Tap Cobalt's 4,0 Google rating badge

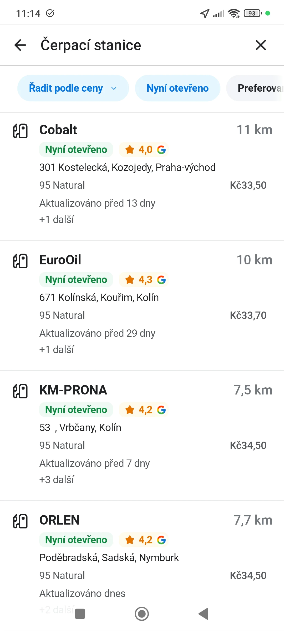[144, 150]
